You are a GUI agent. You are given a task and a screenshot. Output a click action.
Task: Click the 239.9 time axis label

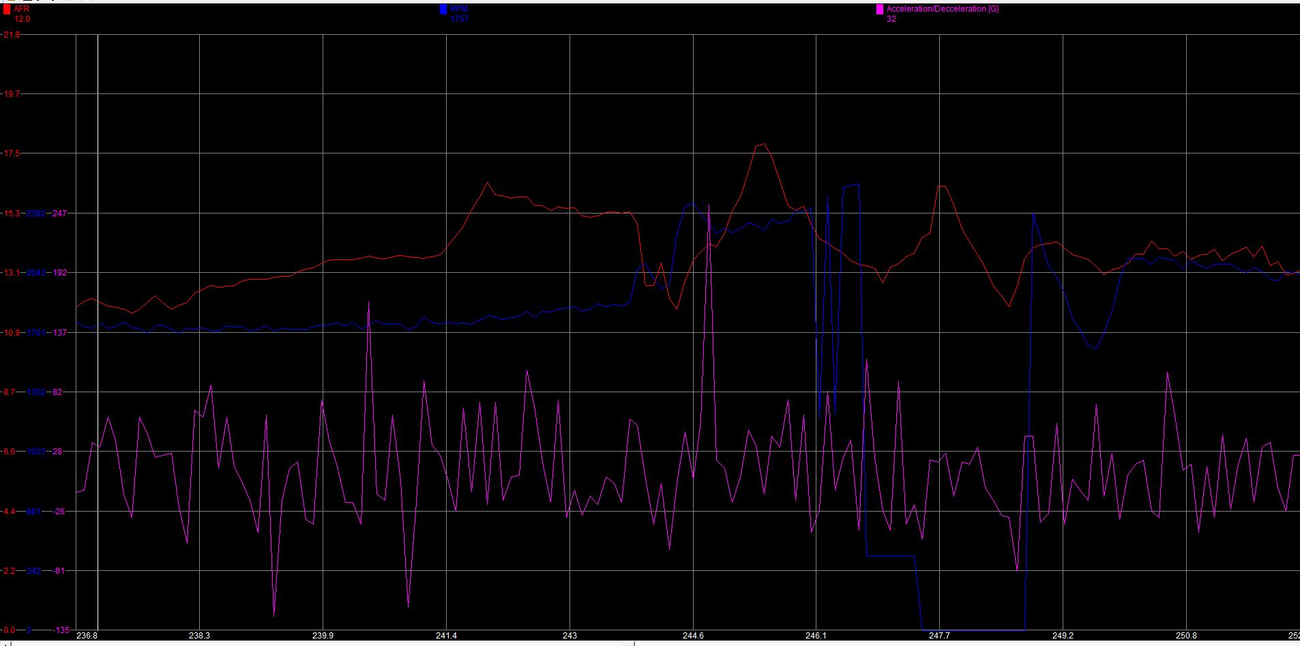tap(323, 636)
